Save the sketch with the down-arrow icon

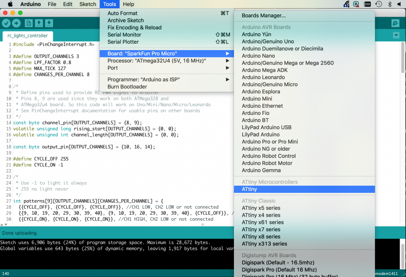pos(49,23)
